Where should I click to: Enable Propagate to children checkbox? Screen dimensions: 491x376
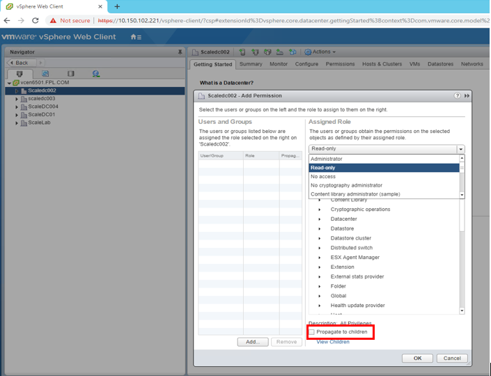tap(311, 332)
